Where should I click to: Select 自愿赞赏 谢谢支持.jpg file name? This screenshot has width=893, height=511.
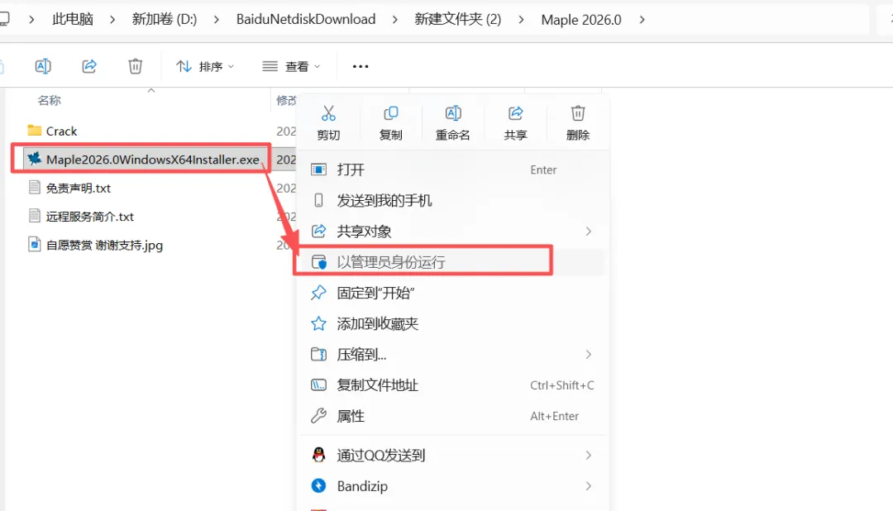(104, 245)
